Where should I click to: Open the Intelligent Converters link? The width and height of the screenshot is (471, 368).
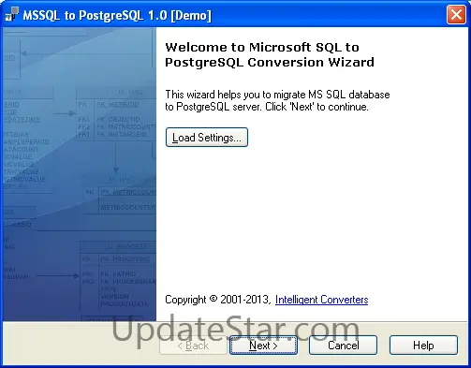click(x=321, y=300)
